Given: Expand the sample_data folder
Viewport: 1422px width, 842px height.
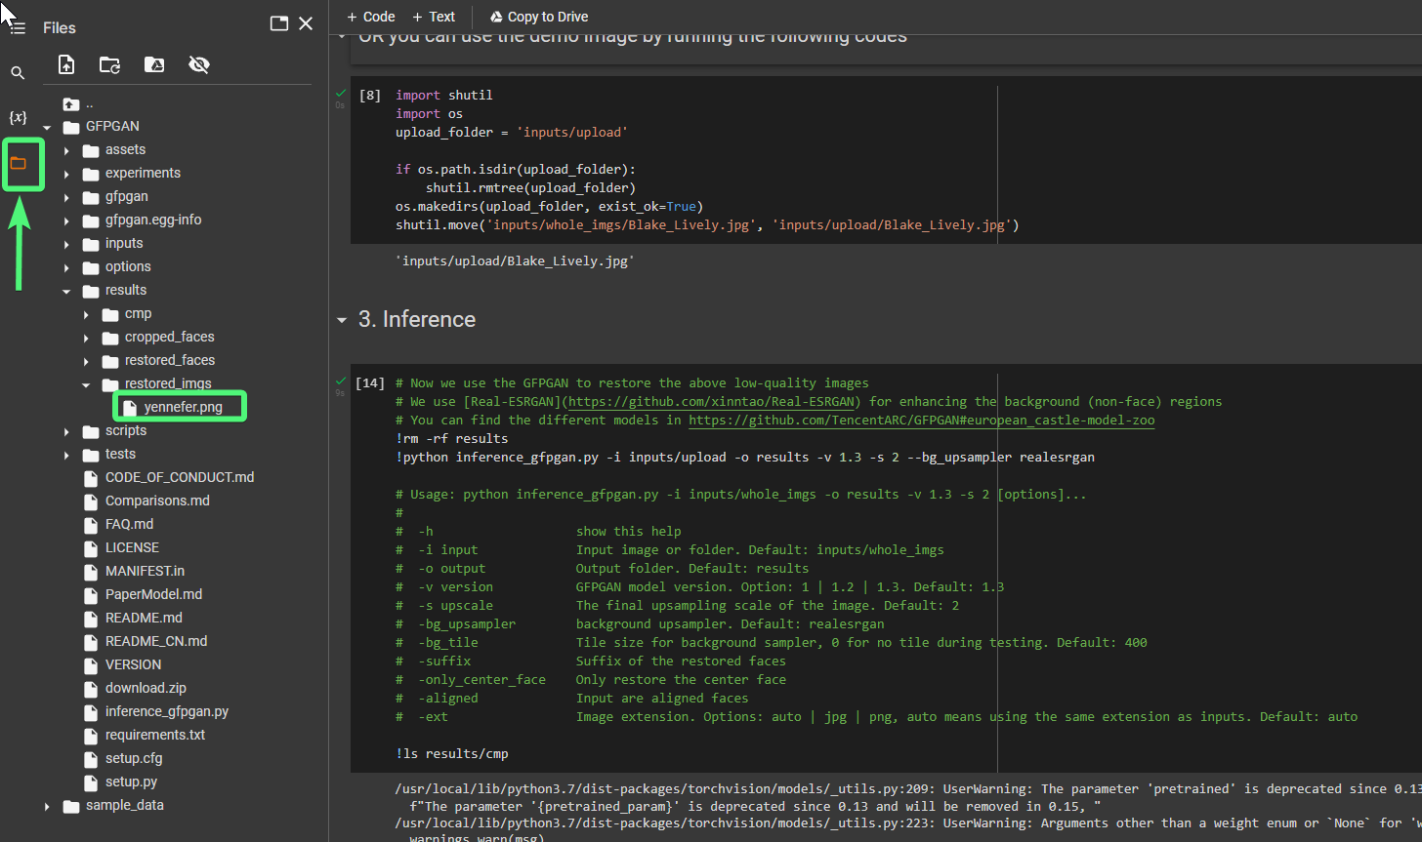Looking at the screenshot, I should coord(47,806).
